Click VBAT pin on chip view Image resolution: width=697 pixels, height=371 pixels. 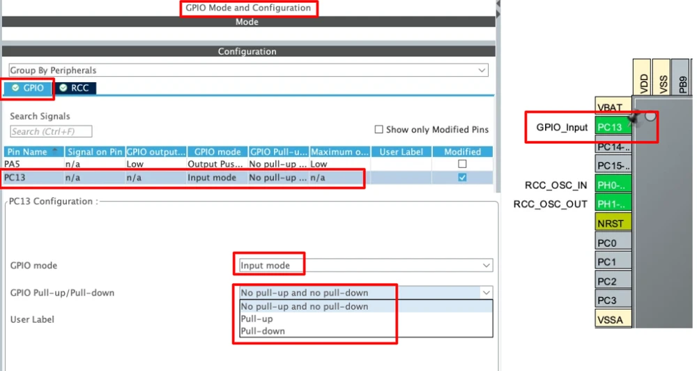[613, 107]
